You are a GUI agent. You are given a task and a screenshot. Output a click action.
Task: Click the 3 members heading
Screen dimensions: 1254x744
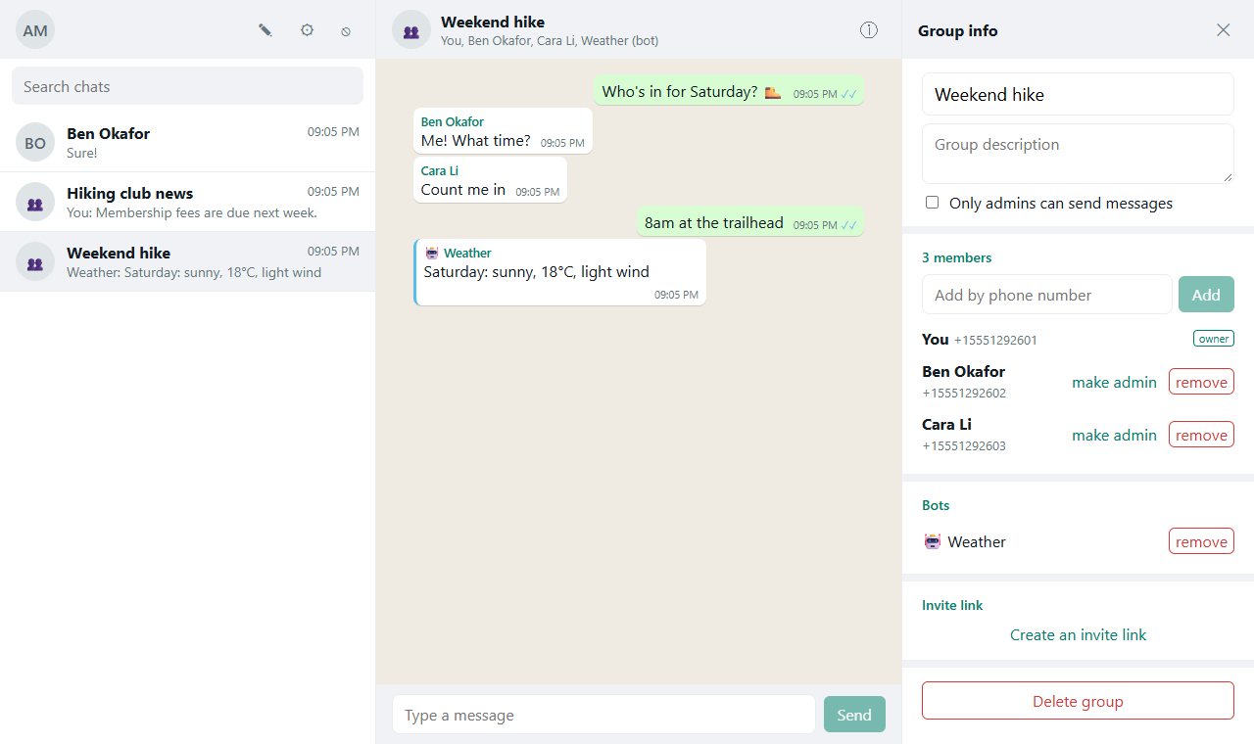956,257
